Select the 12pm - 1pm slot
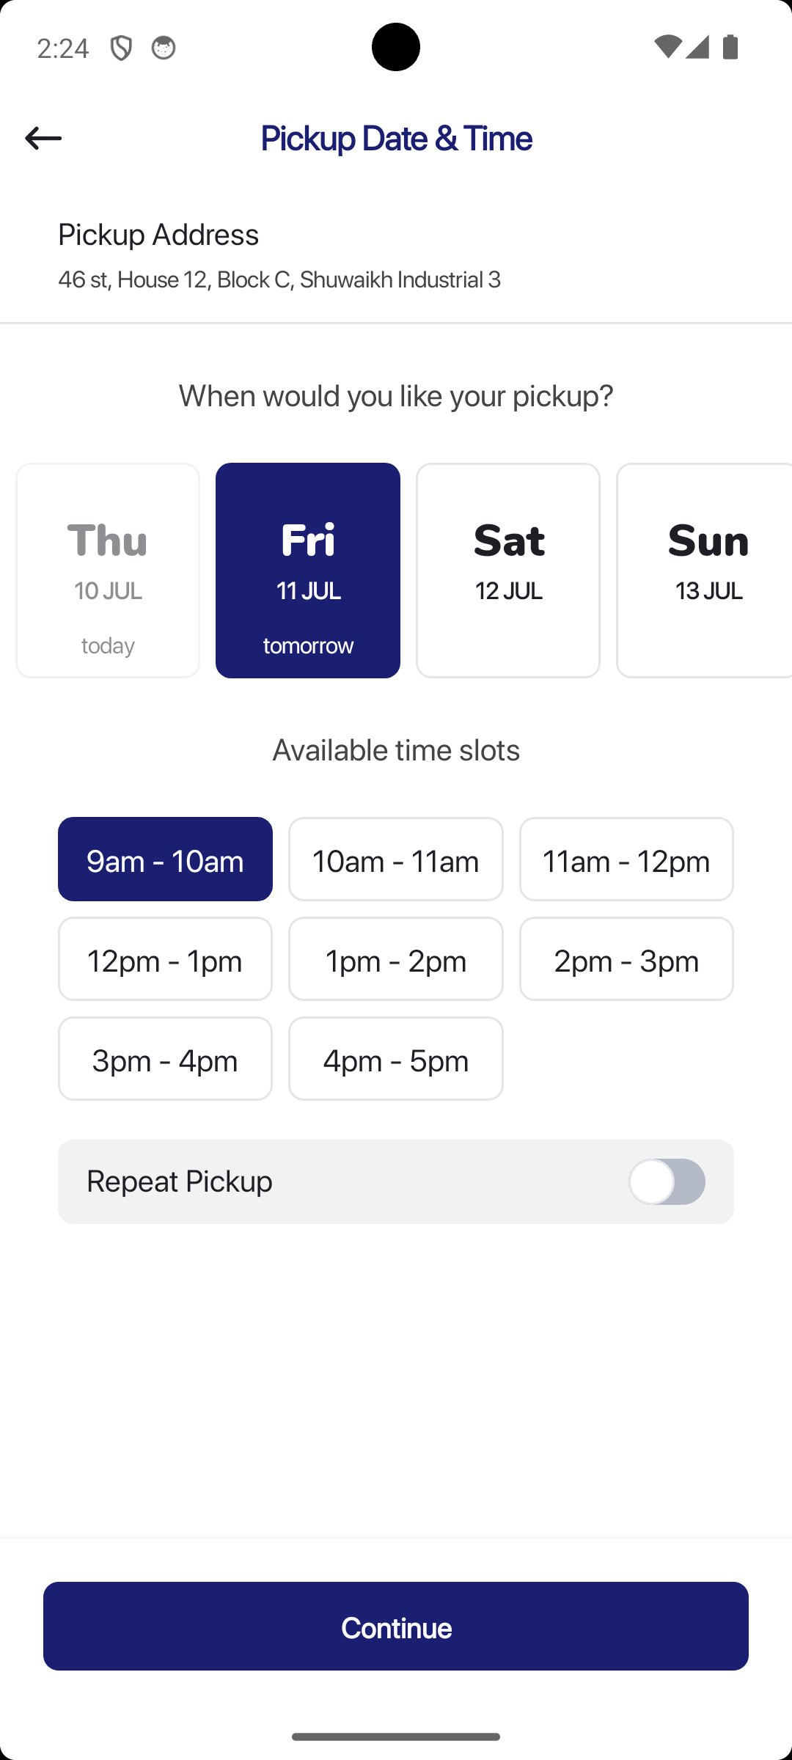792x1760 pixels. 165,959
